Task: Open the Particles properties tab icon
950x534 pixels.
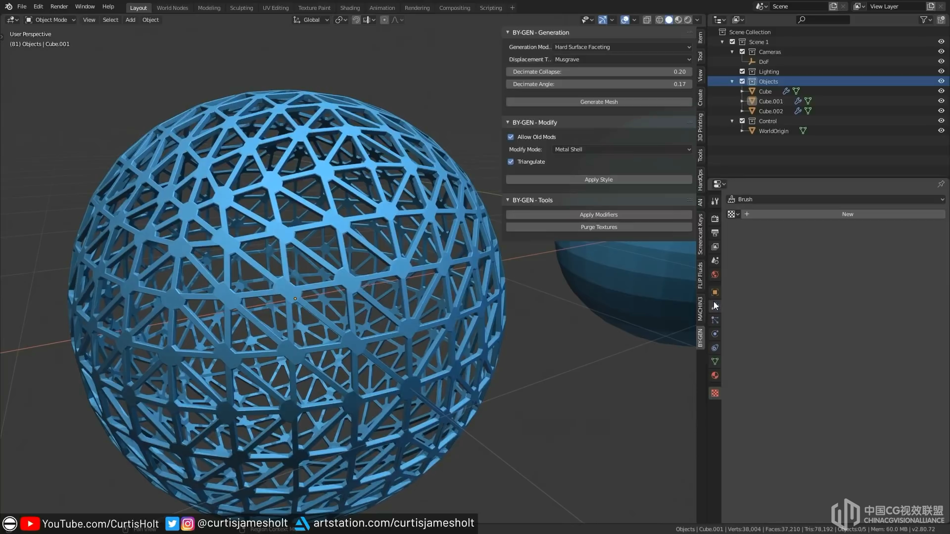Action: 715,320
